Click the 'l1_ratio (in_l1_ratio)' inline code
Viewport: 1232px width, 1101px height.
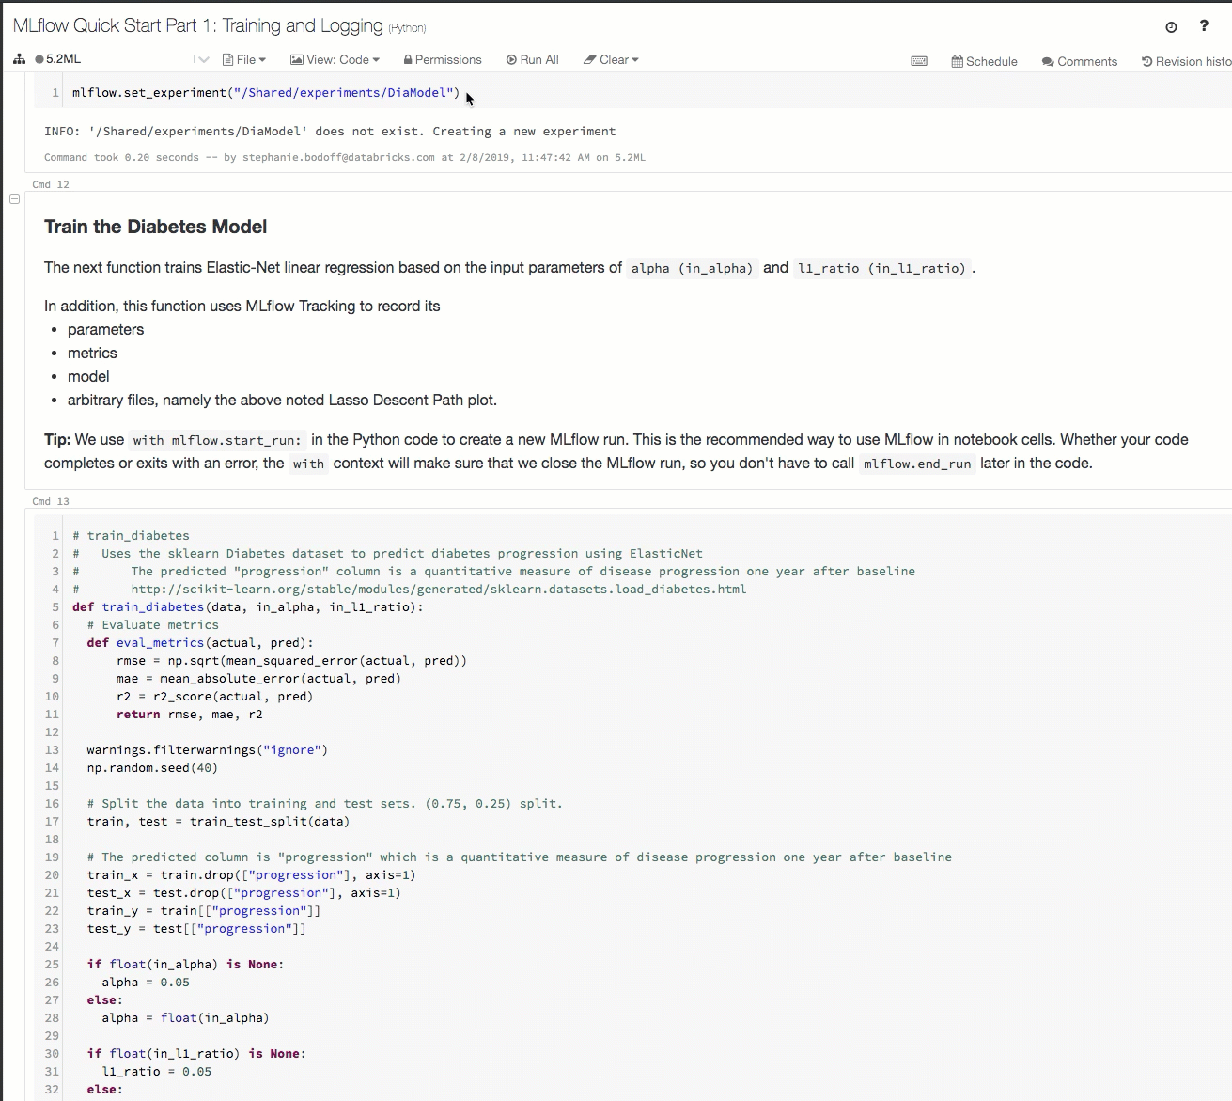tap(882, 268)
